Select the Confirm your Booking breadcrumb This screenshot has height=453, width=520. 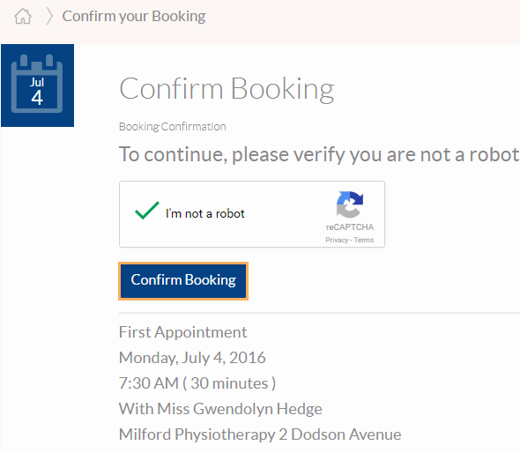pos(134,16)
